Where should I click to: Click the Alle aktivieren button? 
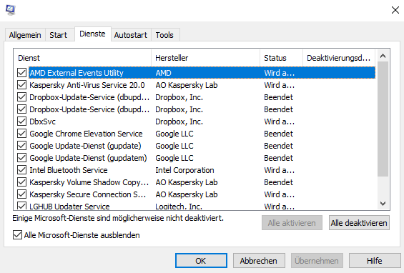pyautogui.click(x=292, y=223)
